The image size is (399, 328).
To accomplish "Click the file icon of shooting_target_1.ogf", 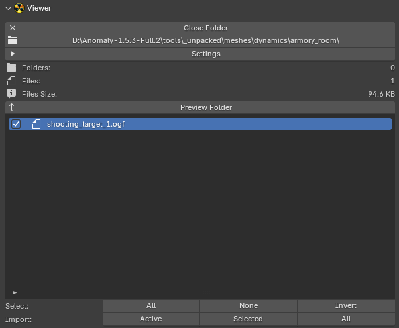I will point(36,124).
